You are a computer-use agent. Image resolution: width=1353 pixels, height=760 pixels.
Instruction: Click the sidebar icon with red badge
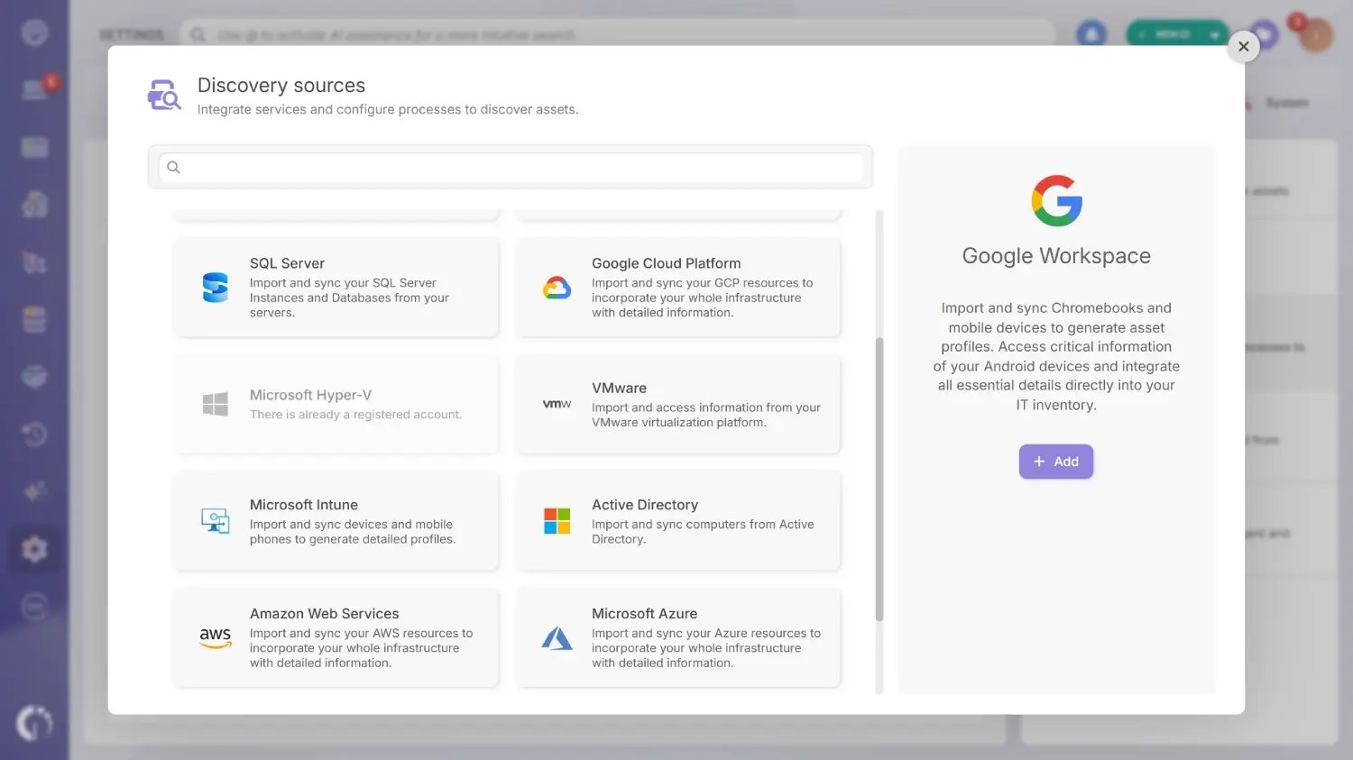pyautogui.click(x=37, y=88)
